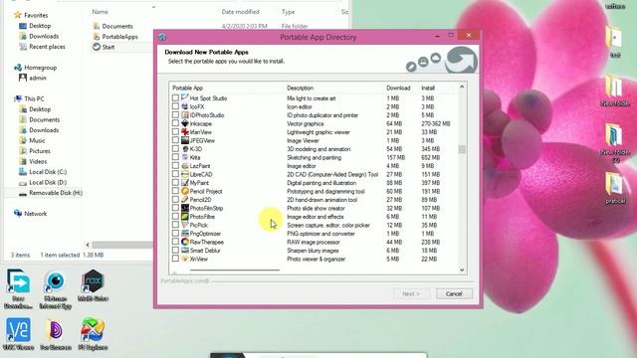Open the 'pratical' desktop folder
The width and height of the screenshot is (637, 358).
click(615, 184)
